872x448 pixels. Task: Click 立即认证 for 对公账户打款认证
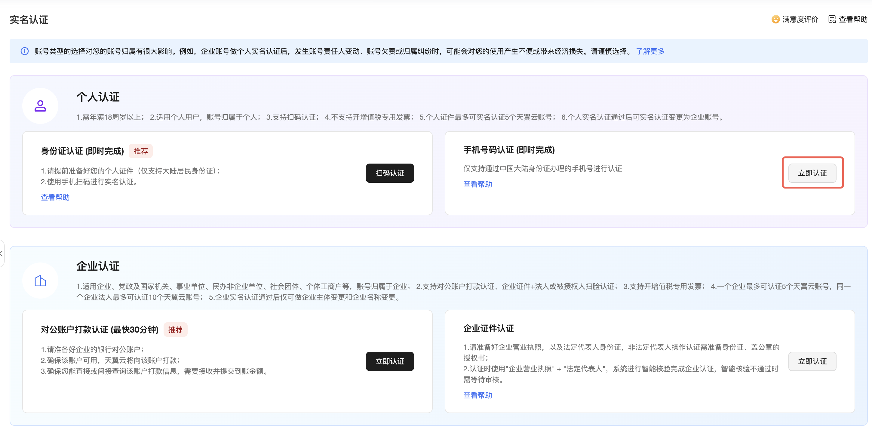coord(390,361)
